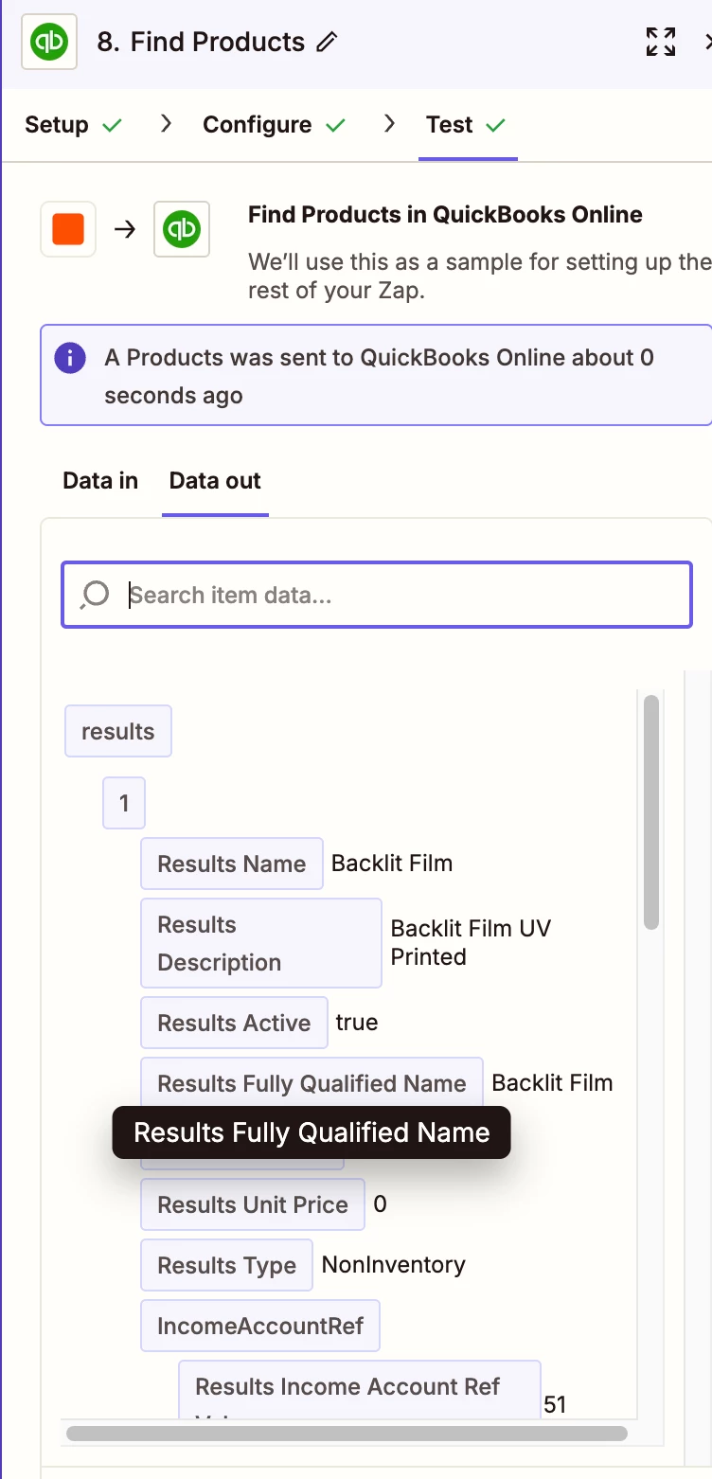Click the green QuickBooks icon beside the arrow
The height and width of the screenshot is (1479, 712).
(182, 229)
